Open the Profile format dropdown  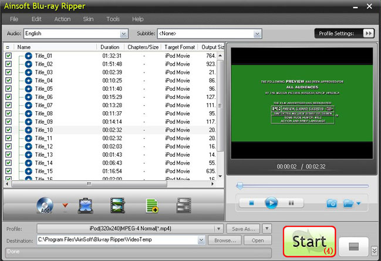(x=219, y=228)
